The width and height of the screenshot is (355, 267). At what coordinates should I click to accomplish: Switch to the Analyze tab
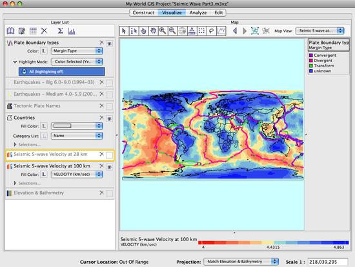[198, 13]
